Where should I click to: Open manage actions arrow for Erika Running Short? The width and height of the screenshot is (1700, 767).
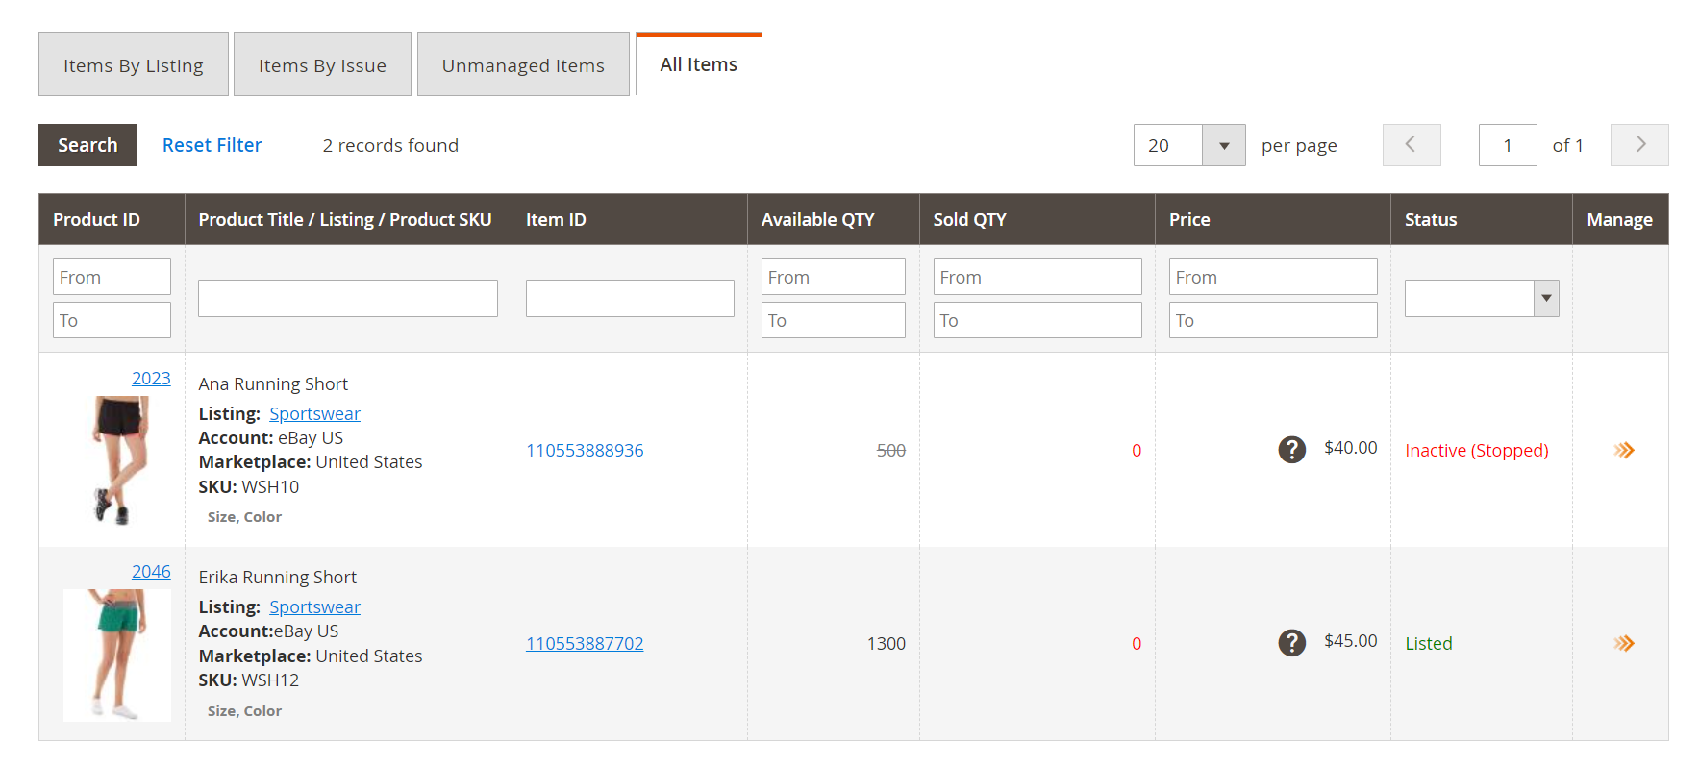pos(1623,643)
